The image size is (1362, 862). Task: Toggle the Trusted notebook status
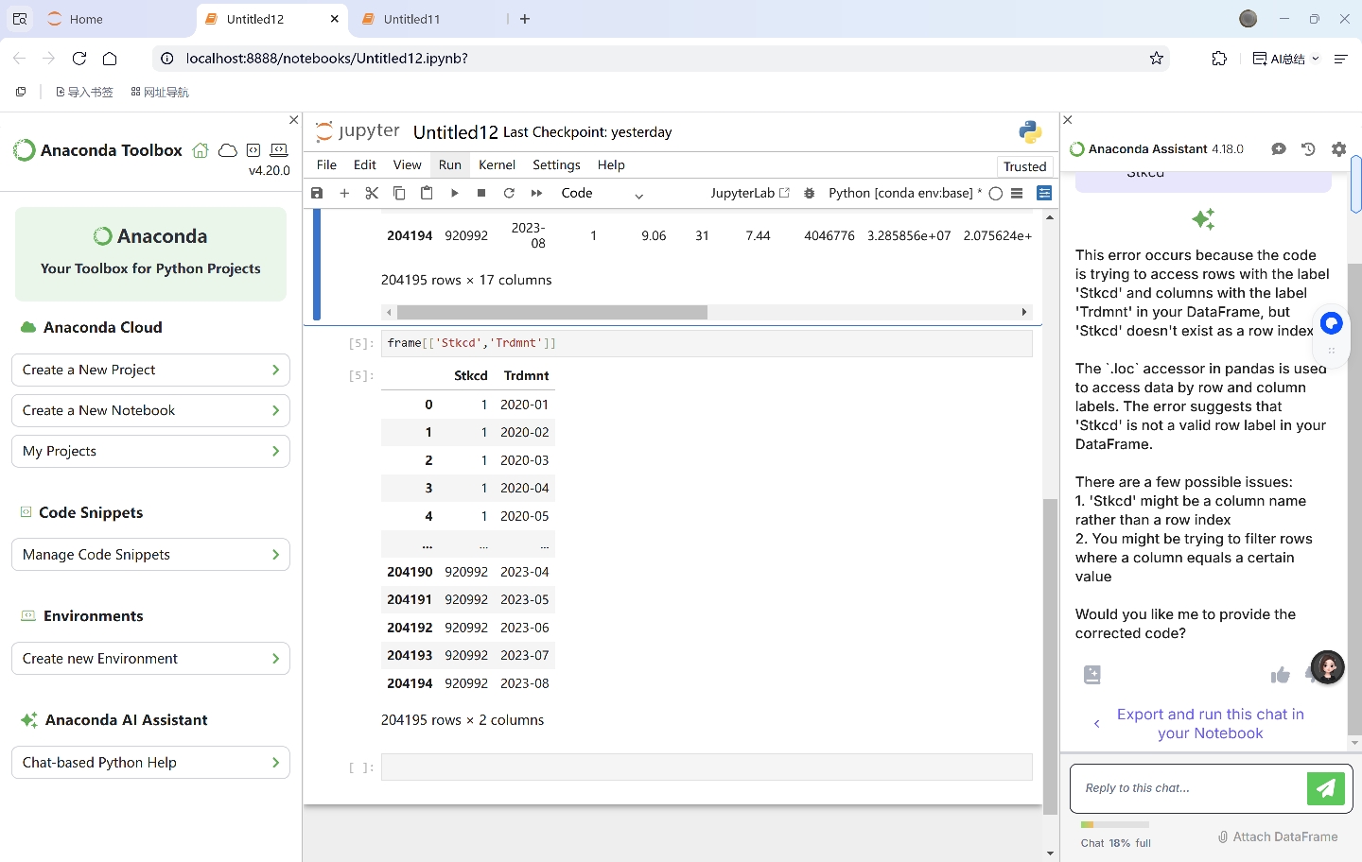point(1024,166)
